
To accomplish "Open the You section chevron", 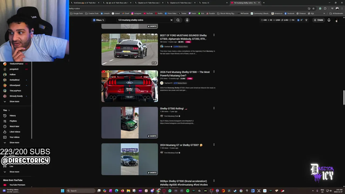I will (x=9, y=110).
